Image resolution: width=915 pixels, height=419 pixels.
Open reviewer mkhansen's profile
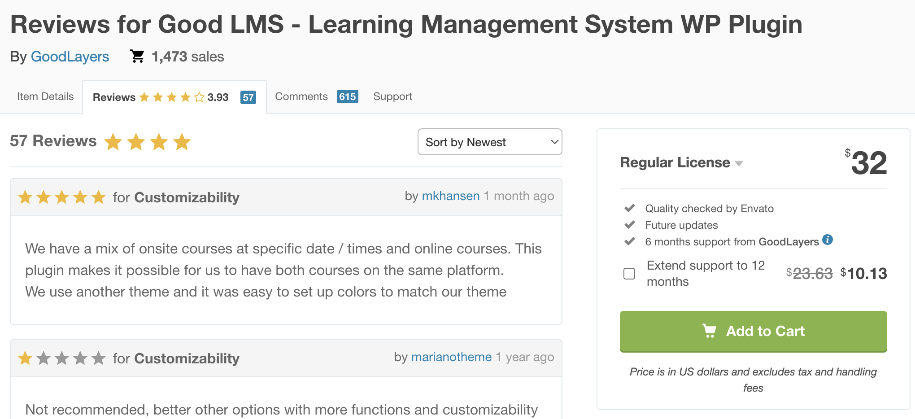[x=451, y=196]
